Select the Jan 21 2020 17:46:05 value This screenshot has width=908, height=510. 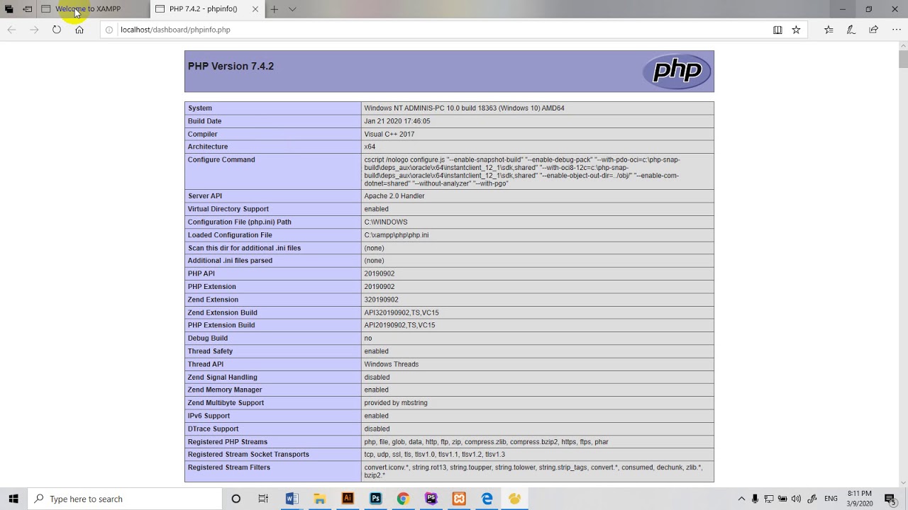pyautogui.click(x=397, y=121)
